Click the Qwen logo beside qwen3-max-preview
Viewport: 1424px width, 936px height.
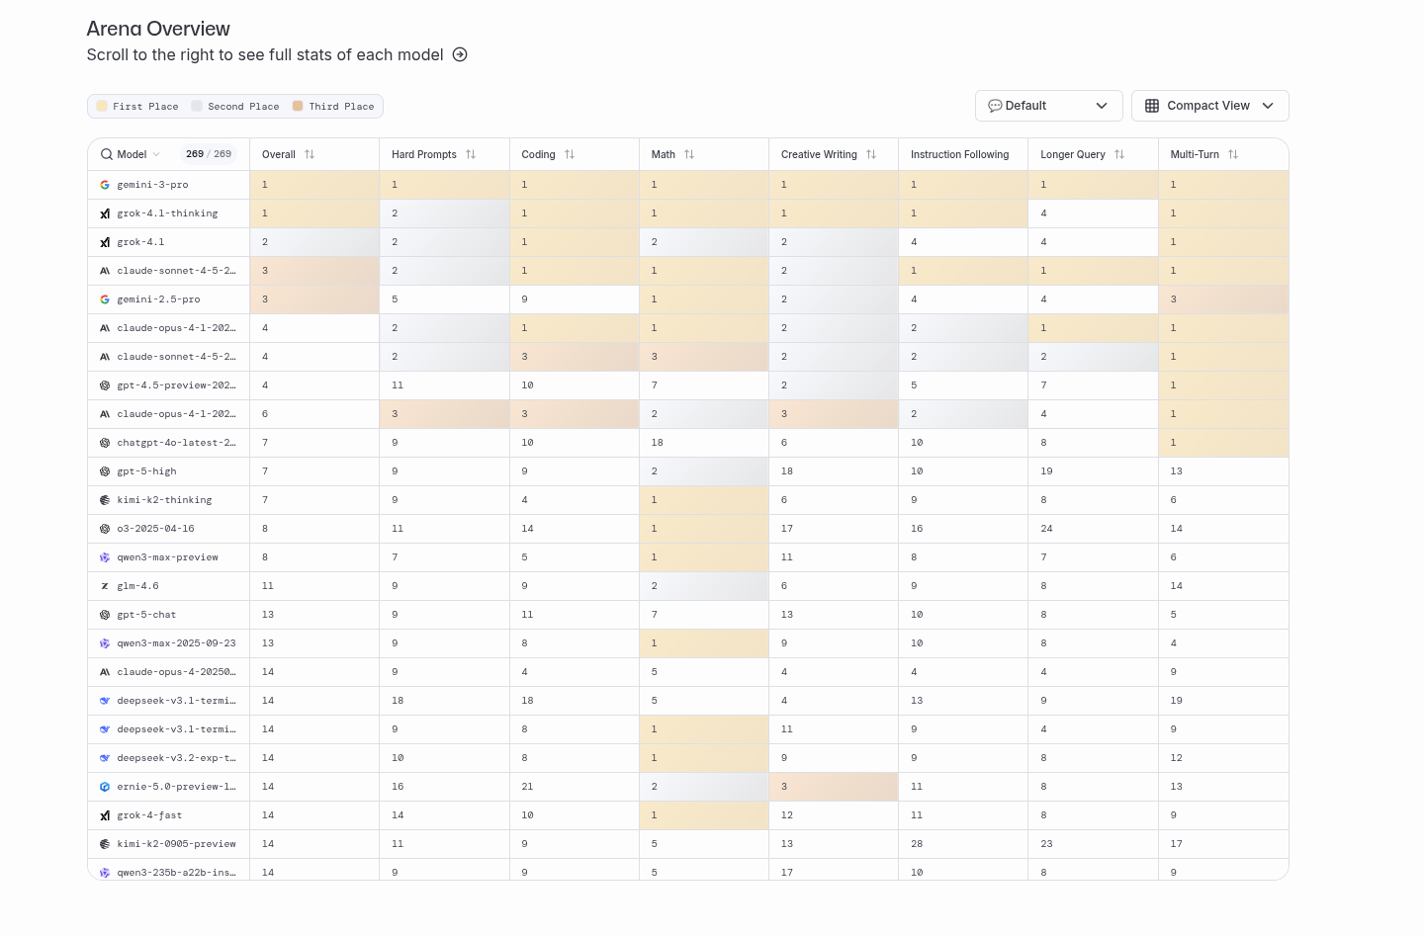[x=105, y=557]
